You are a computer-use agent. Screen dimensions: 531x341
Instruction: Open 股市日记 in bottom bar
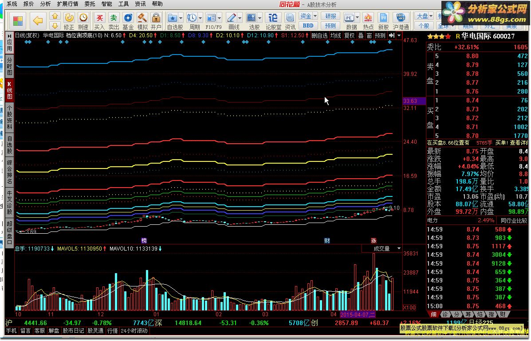pyautogui.click(x=73, y=330)
